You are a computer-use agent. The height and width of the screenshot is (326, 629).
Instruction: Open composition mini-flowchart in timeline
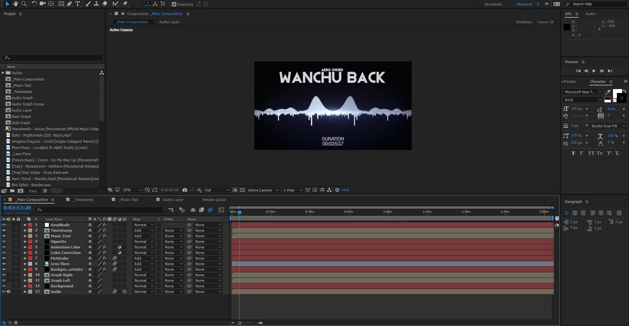pos(171,210)
